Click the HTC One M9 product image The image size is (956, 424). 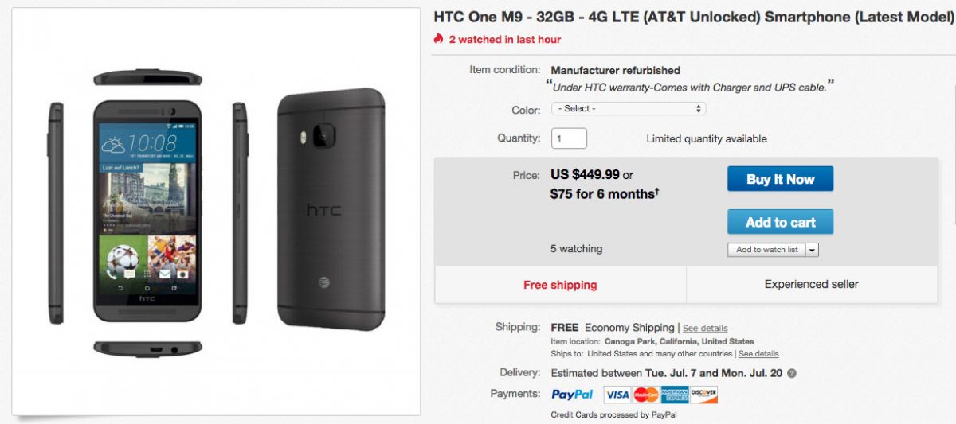point(217,211)
